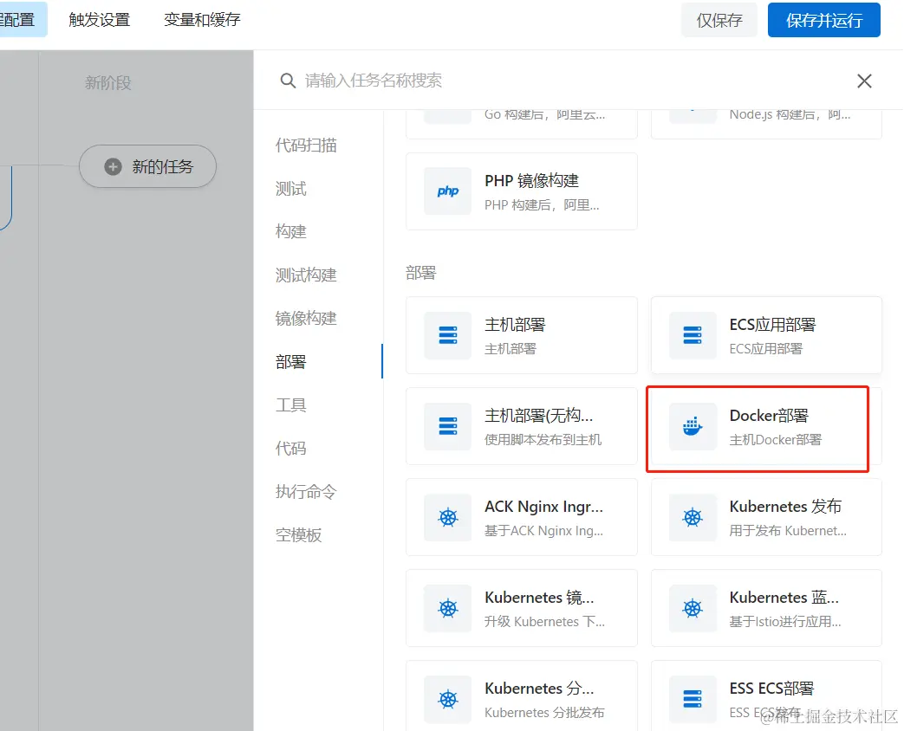
Task: Select 空模板 category
Action: tap(299, 535)
